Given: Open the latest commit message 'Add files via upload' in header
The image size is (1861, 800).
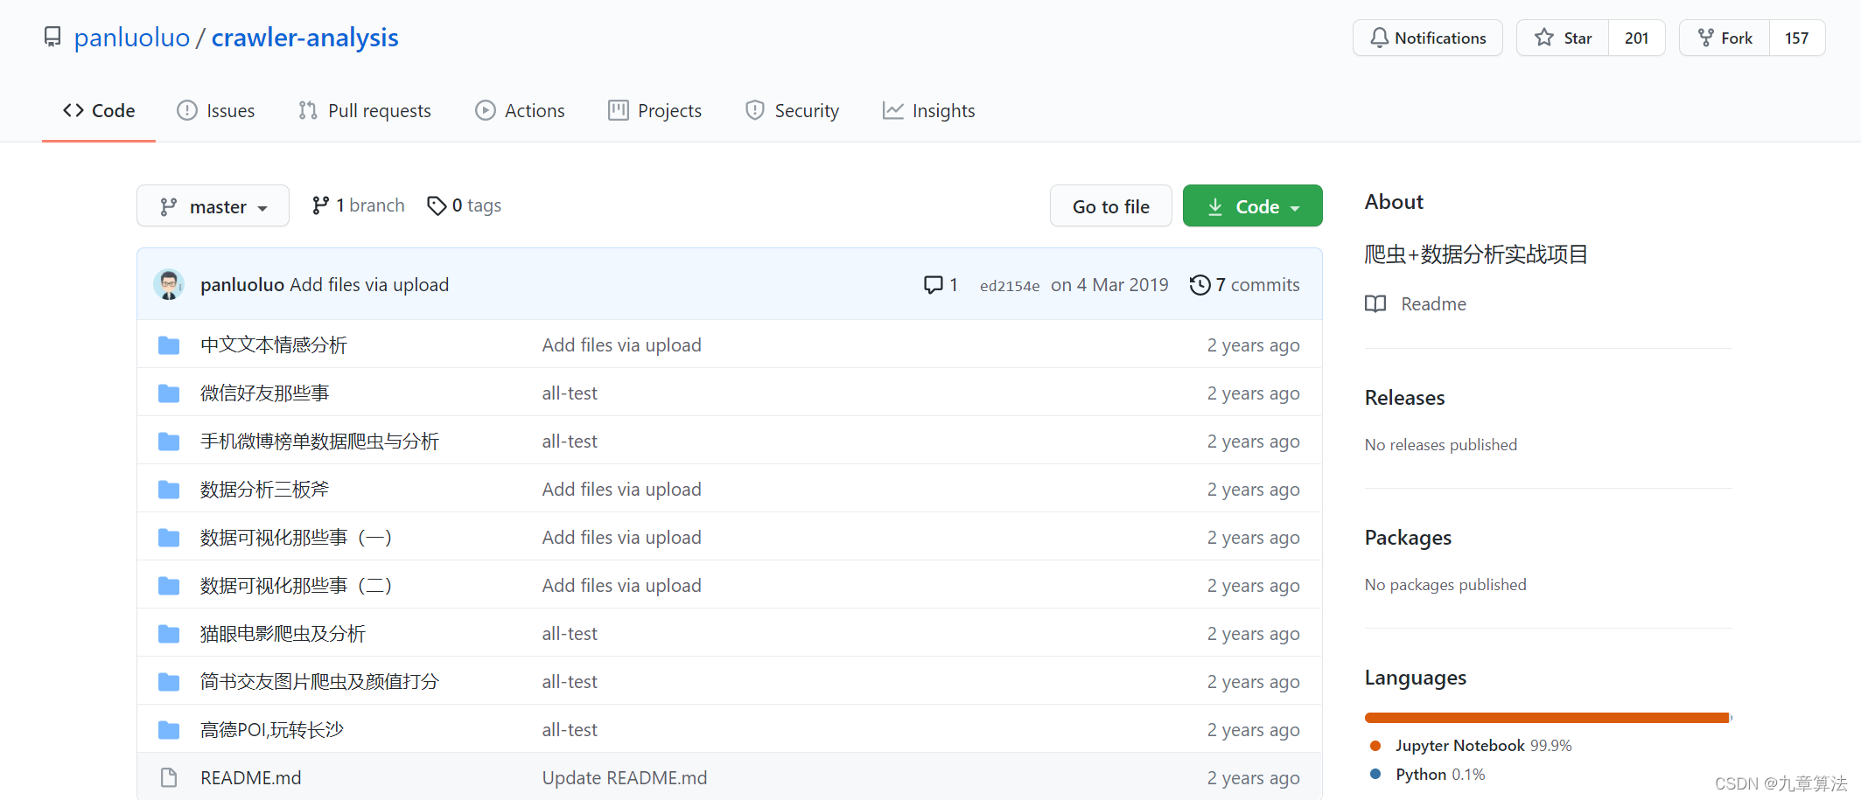Looking at the screenshot, I should coord(369,285).
